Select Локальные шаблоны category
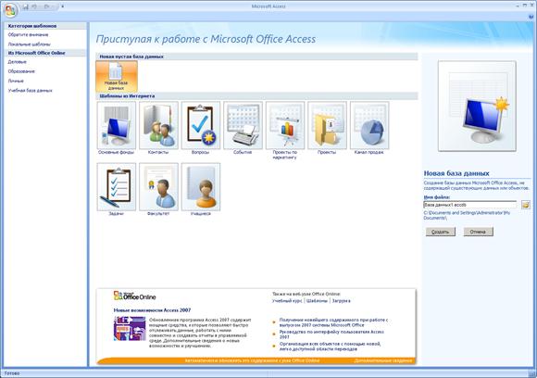537x378 pixels. (x=29, y=44)
